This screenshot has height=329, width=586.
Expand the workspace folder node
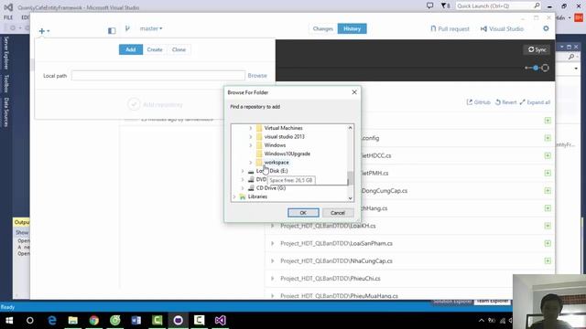(x=251, y=163)
